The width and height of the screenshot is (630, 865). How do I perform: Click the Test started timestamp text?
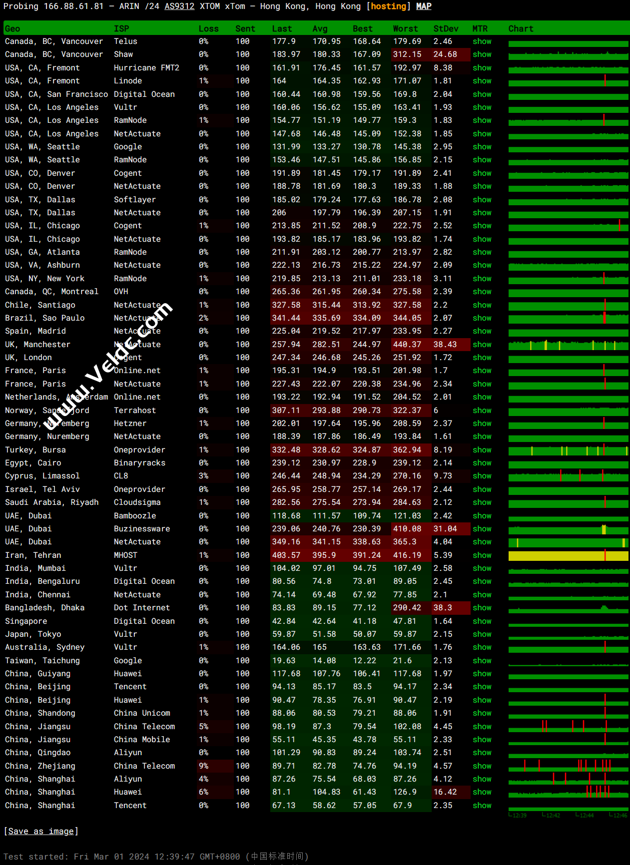[x=156, y=857]
